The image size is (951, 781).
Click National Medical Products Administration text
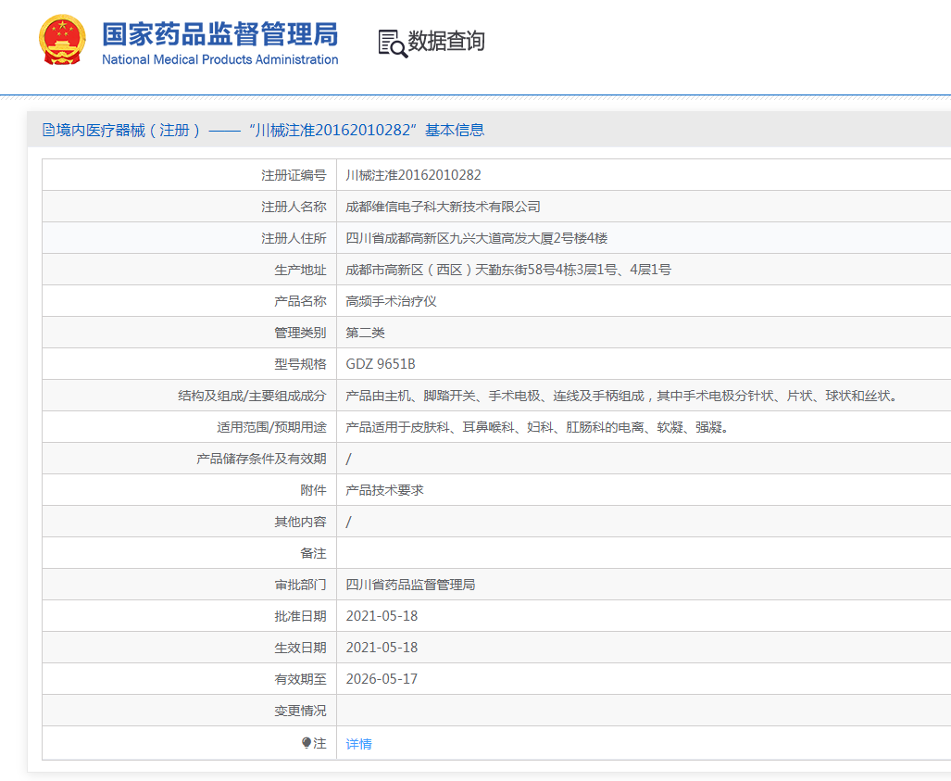pos(219,59)
